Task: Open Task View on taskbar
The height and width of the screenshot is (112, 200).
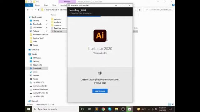Action: click(x=89, y=109)
